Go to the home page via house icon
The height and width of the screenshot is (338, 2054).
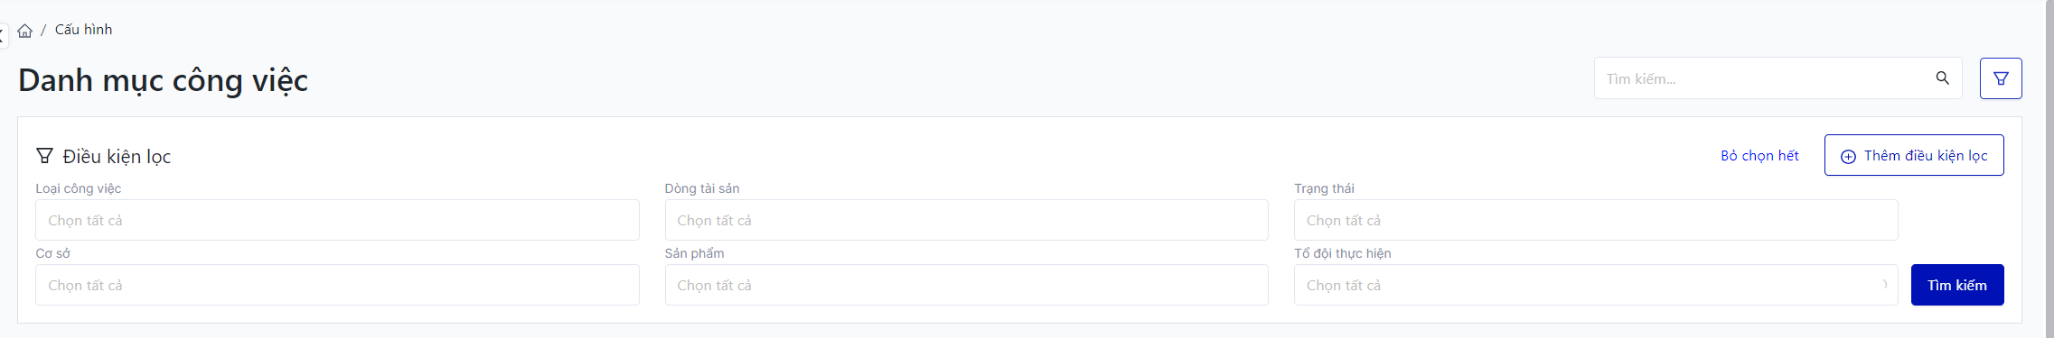pyautogui.click(x=25, y=31)
